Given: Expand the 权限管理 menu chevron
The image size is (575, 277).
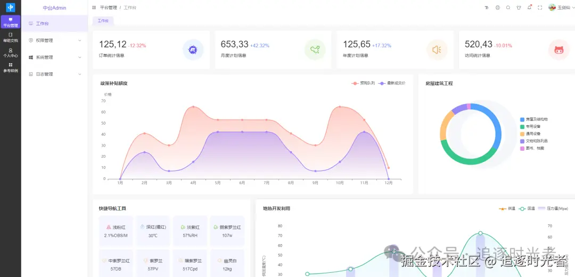Looking at the screenshot, I should [79, 40].
